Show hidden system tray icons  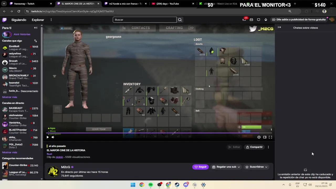tap(283, 185)
